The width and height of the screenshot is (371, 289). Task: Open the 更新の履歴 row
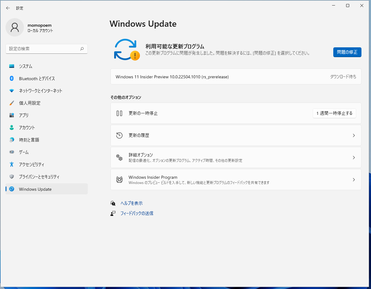tap(236, 135)
